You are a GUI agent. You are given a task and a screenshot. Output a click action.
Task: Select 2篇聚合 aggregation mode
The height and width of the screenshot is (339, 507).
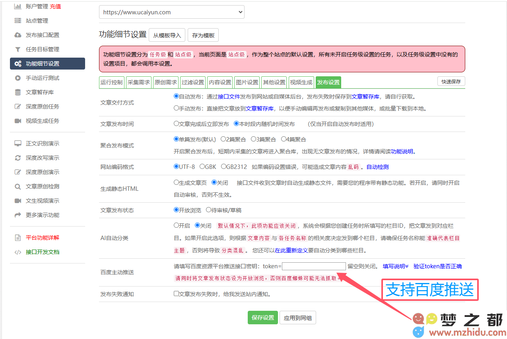click(x=223, y=139)
